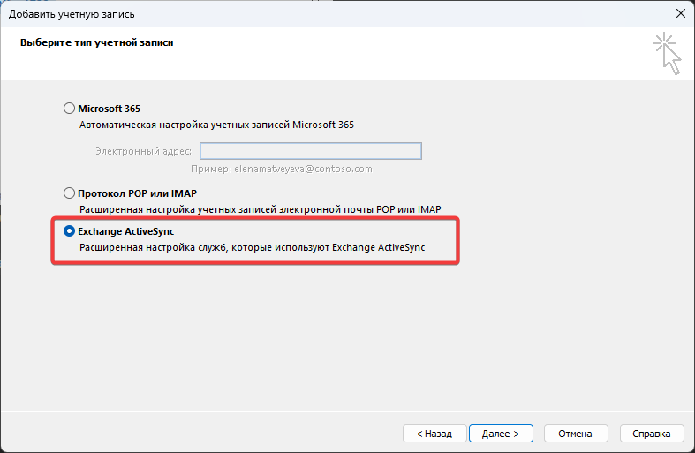695x453 pixels.
Task: Open help via Справка button
Action: click(x=652, y=434)
